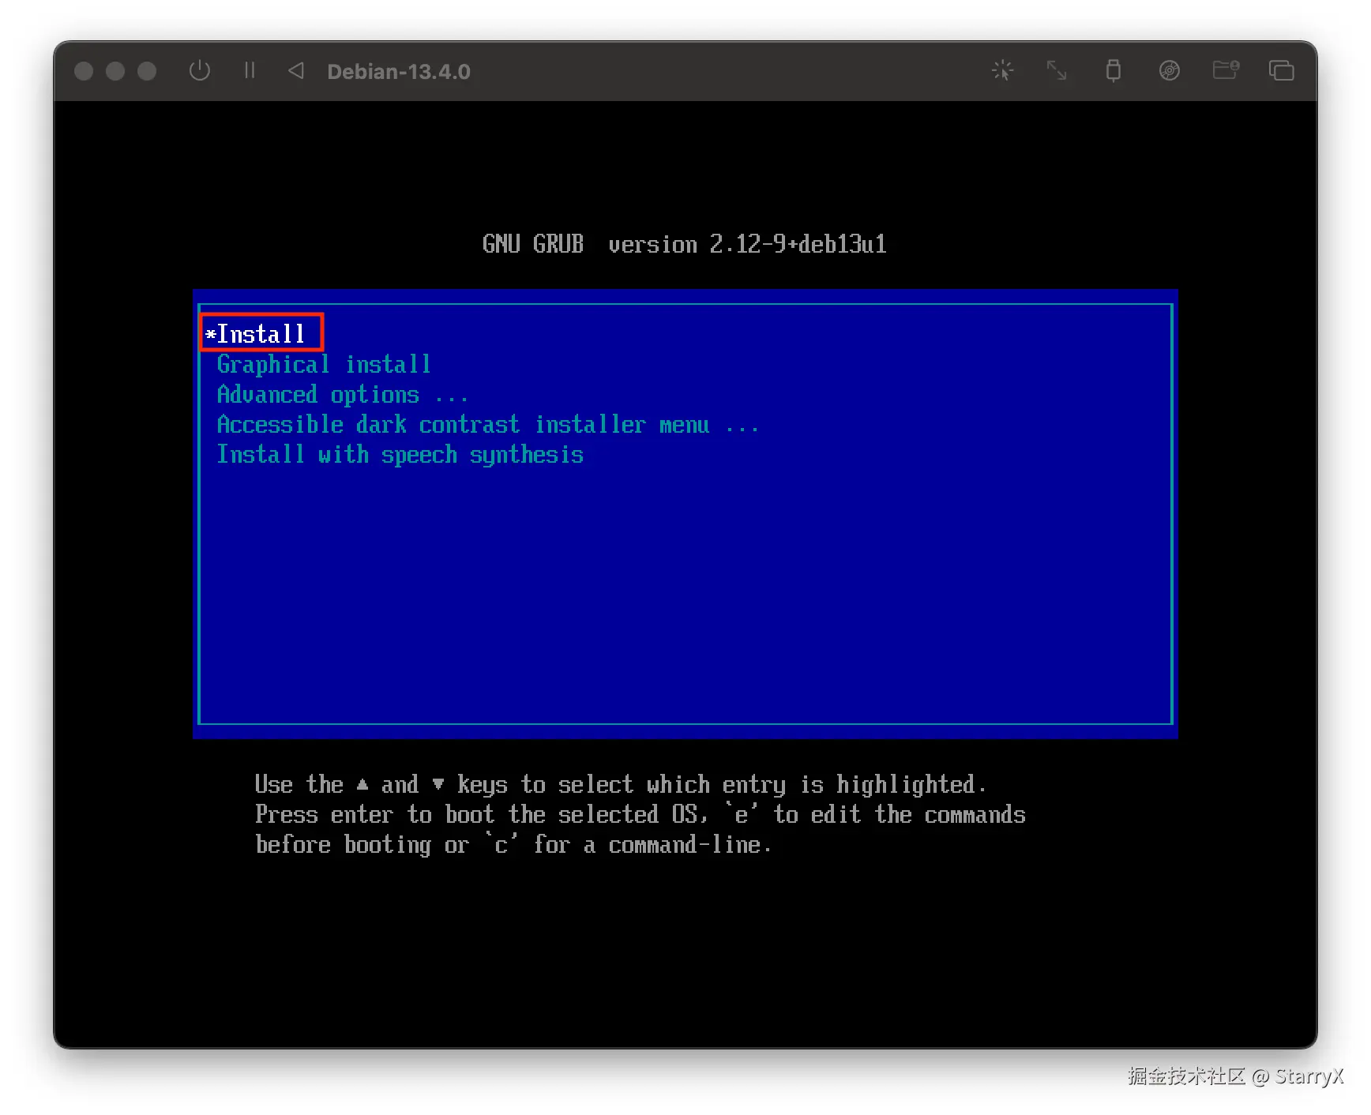Click the resize display arrows icon

pos(1057,71)
